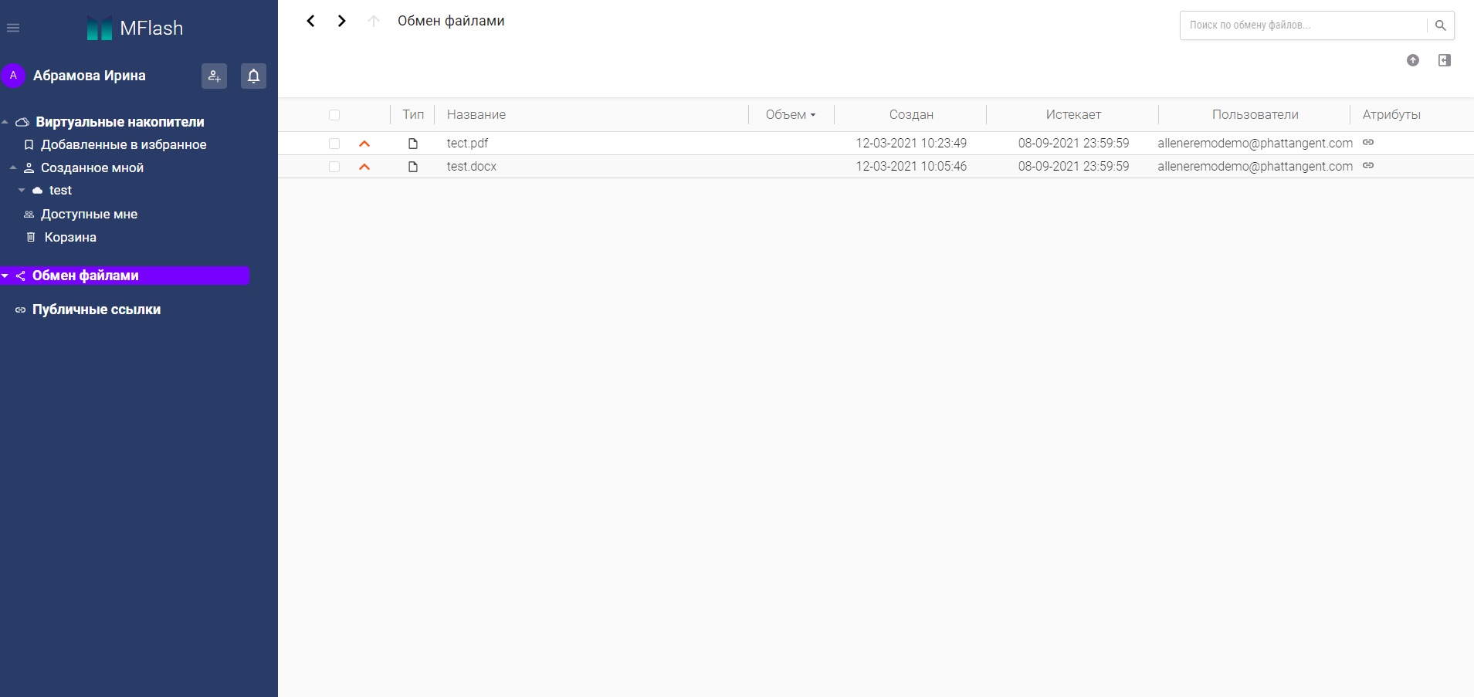
Task: Check the test.docx row checkbox
Action: click(x=334, y=167)
